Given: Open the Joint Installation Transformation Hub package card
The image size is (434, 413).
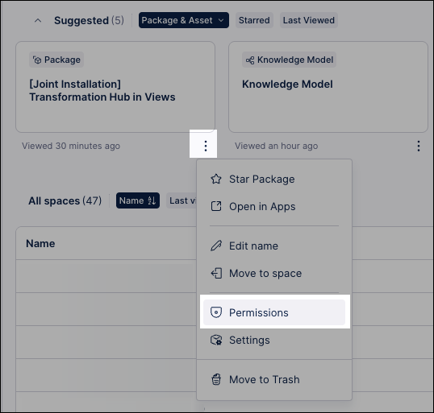Looking at the screenshot, I should (x=115, y=87).
